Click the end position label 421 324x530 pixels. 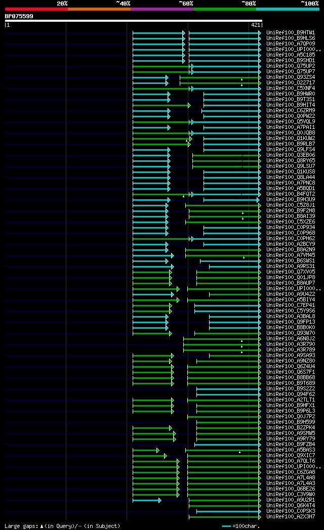(x=256, y=25)
